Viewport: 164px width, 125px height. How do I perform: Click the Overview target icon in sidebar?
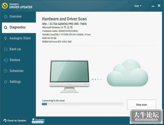coord(5,17)
